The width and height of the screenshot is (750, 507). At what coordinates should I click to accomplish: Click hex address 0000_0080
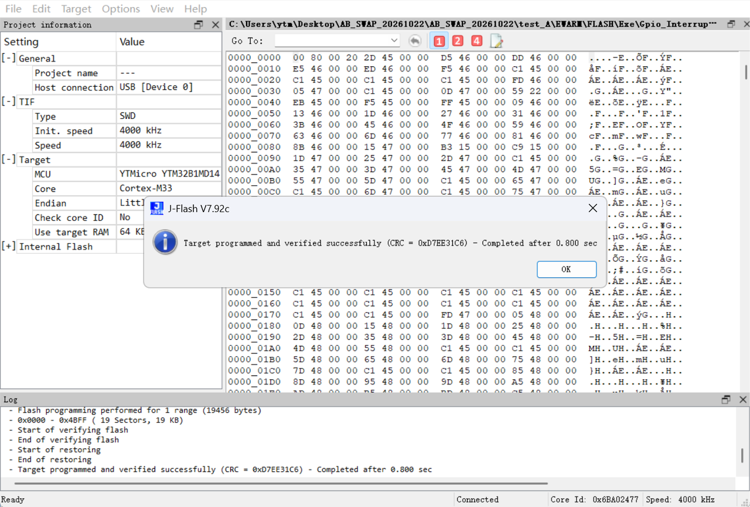click(x=254, y=147)
